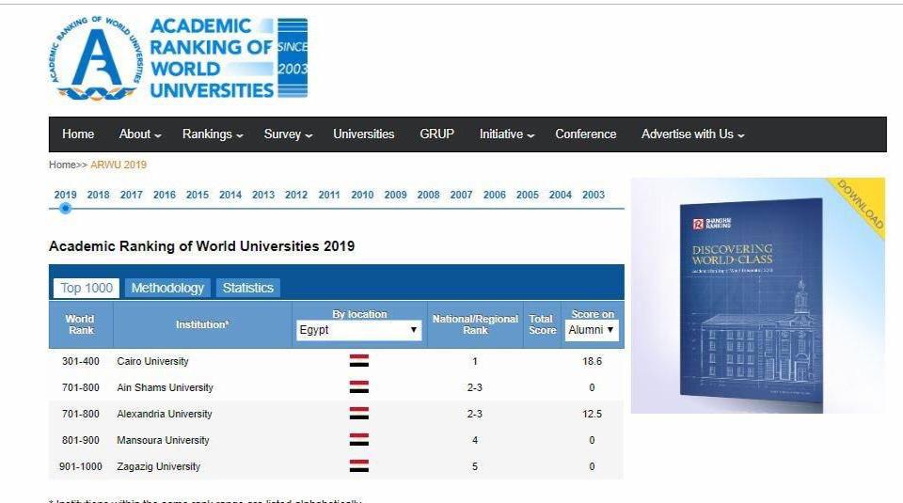
Task: Click the 801-900 rank cell
Action: (x=81, y=440)
